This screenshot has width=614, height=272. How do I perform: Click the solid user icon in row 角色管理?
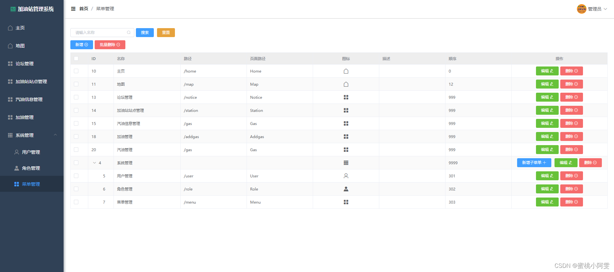tap(346, 189)
